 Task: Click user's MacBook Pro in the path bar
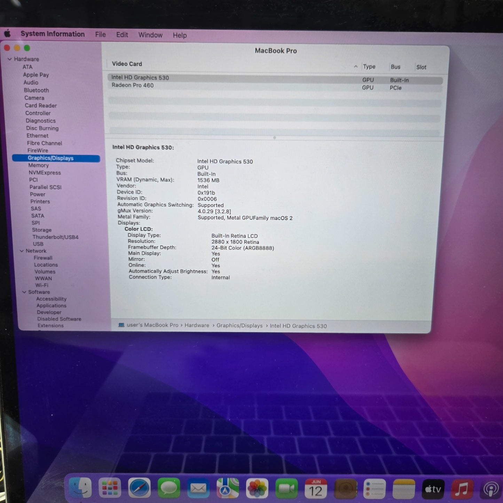point(152,325)
